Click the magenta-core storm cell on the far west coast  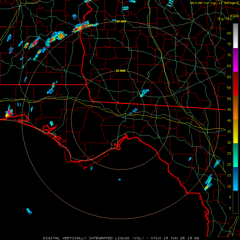pos(9,112)
